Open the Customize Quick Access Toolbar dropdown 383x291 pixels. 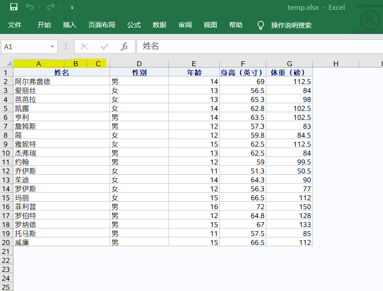(x=72, y=8)
